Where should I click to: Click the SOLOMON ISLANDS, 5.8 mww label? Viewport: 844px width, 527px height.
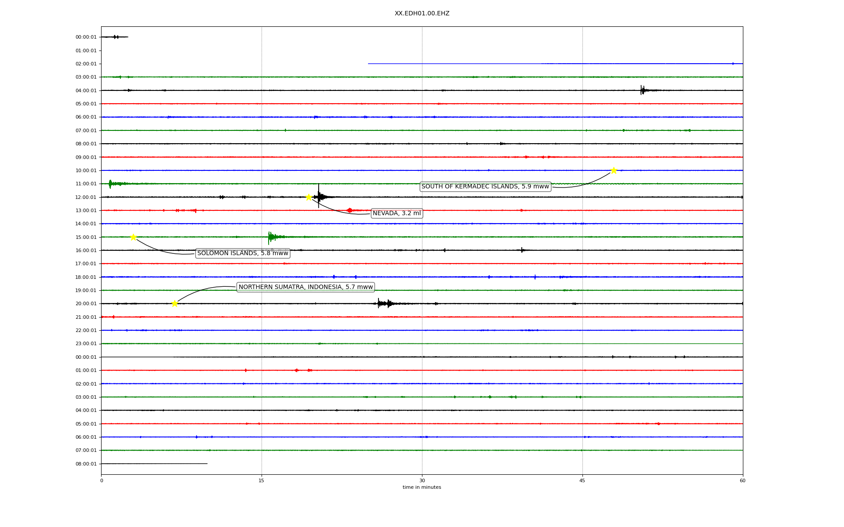tap(243, 253)
